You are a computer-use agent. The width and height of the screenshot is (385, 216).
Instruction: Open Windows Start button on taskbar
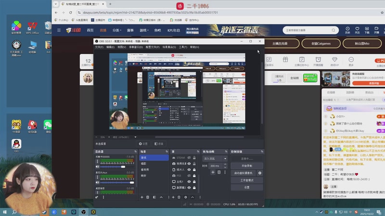(x=5, y=212)
